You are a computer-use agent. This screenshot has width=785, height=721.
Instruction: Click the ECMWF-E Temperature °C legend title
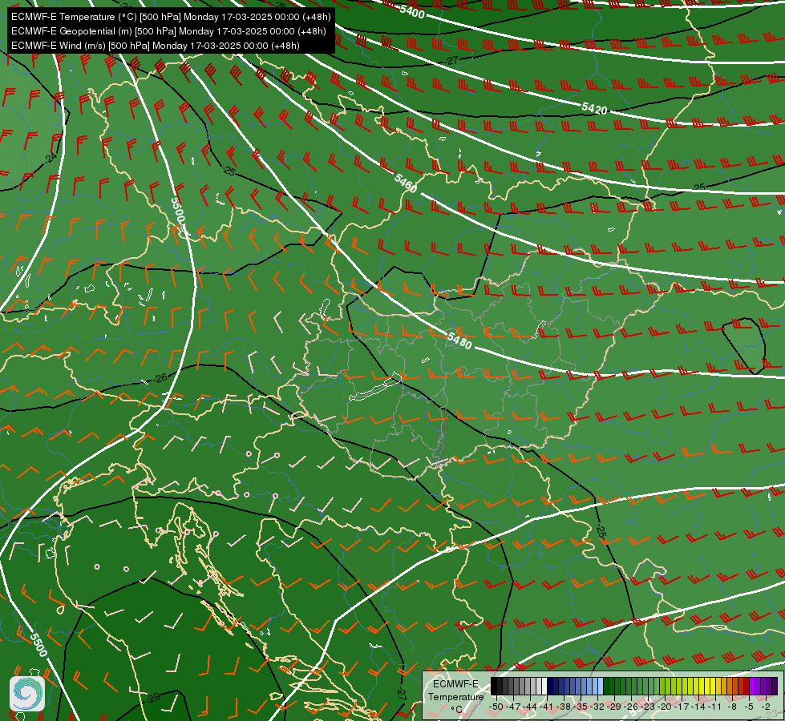455,697
